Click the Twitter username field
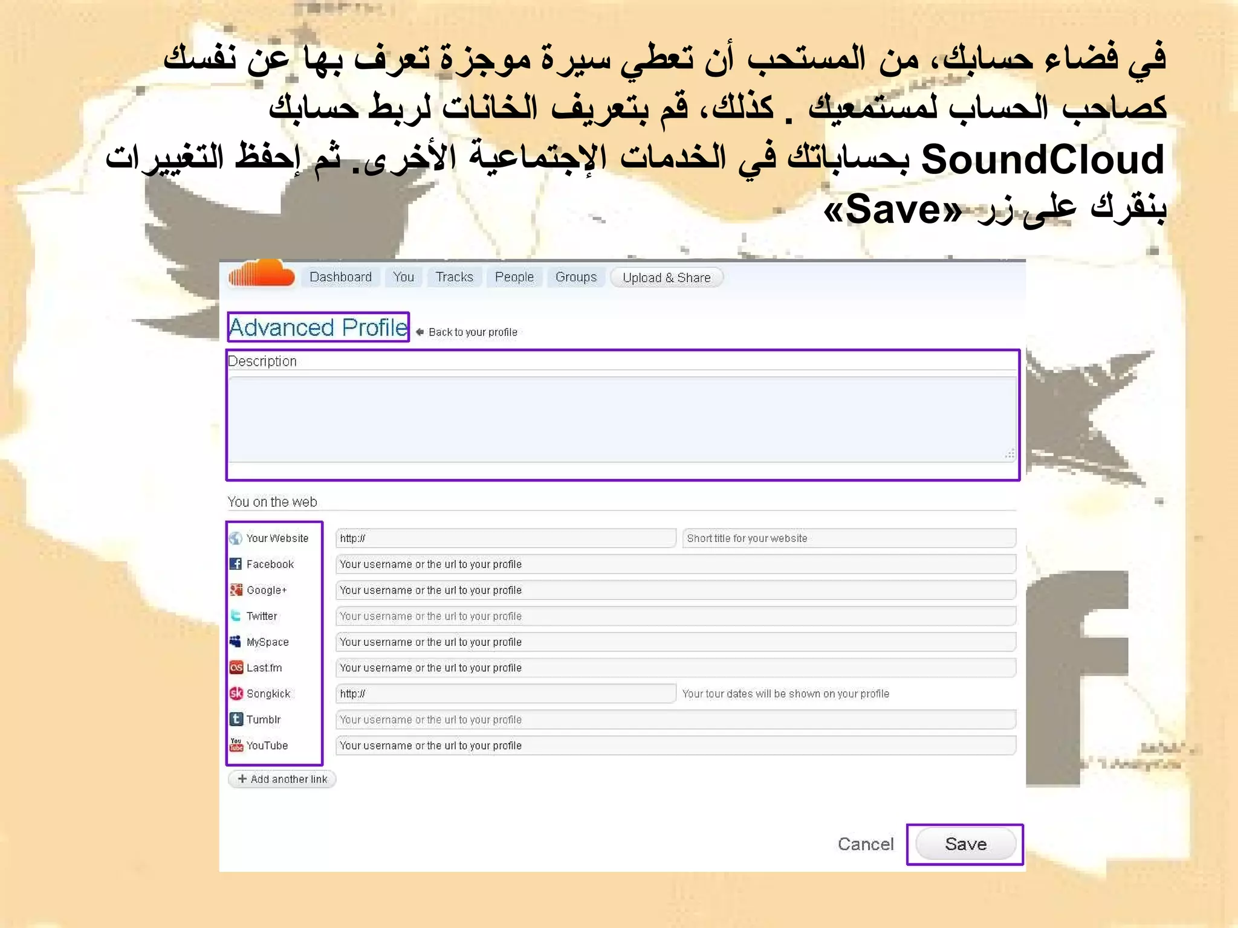1238x928 pixels. click(676, 616)
